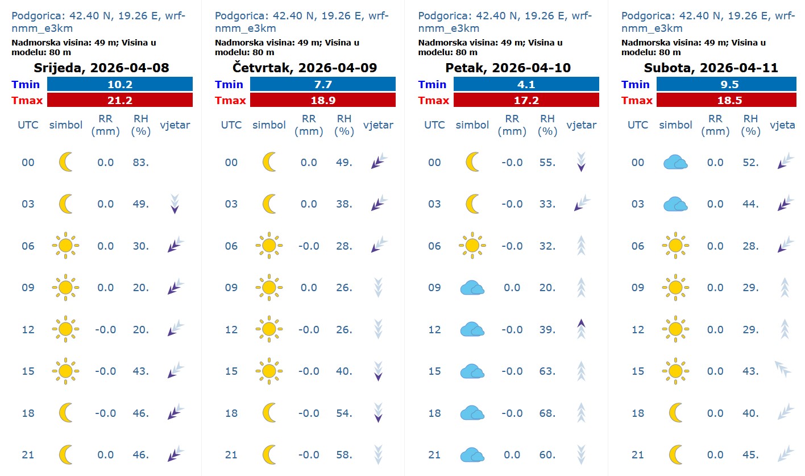Click the wind arrow at 03 UTC Srijeda
The height and width of the screenshot is (476, 805).
(x=175, y=204)
